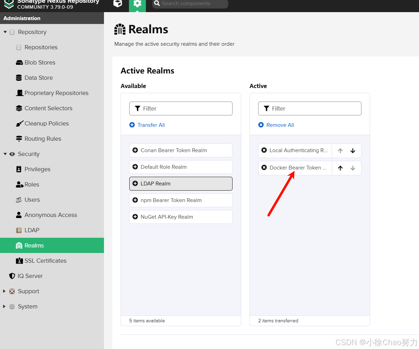The image size is (419, 349).
Task: Collapse the Security tree section
Action: (5, 154)
